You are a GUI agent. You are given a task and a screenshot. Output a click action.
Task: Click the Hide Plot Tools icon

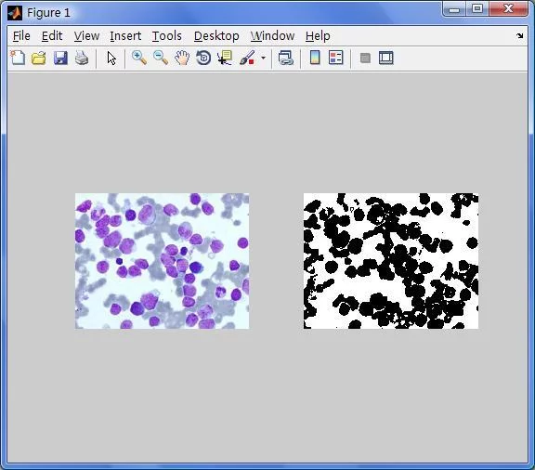pyautogui.click(x=365, y=58)
